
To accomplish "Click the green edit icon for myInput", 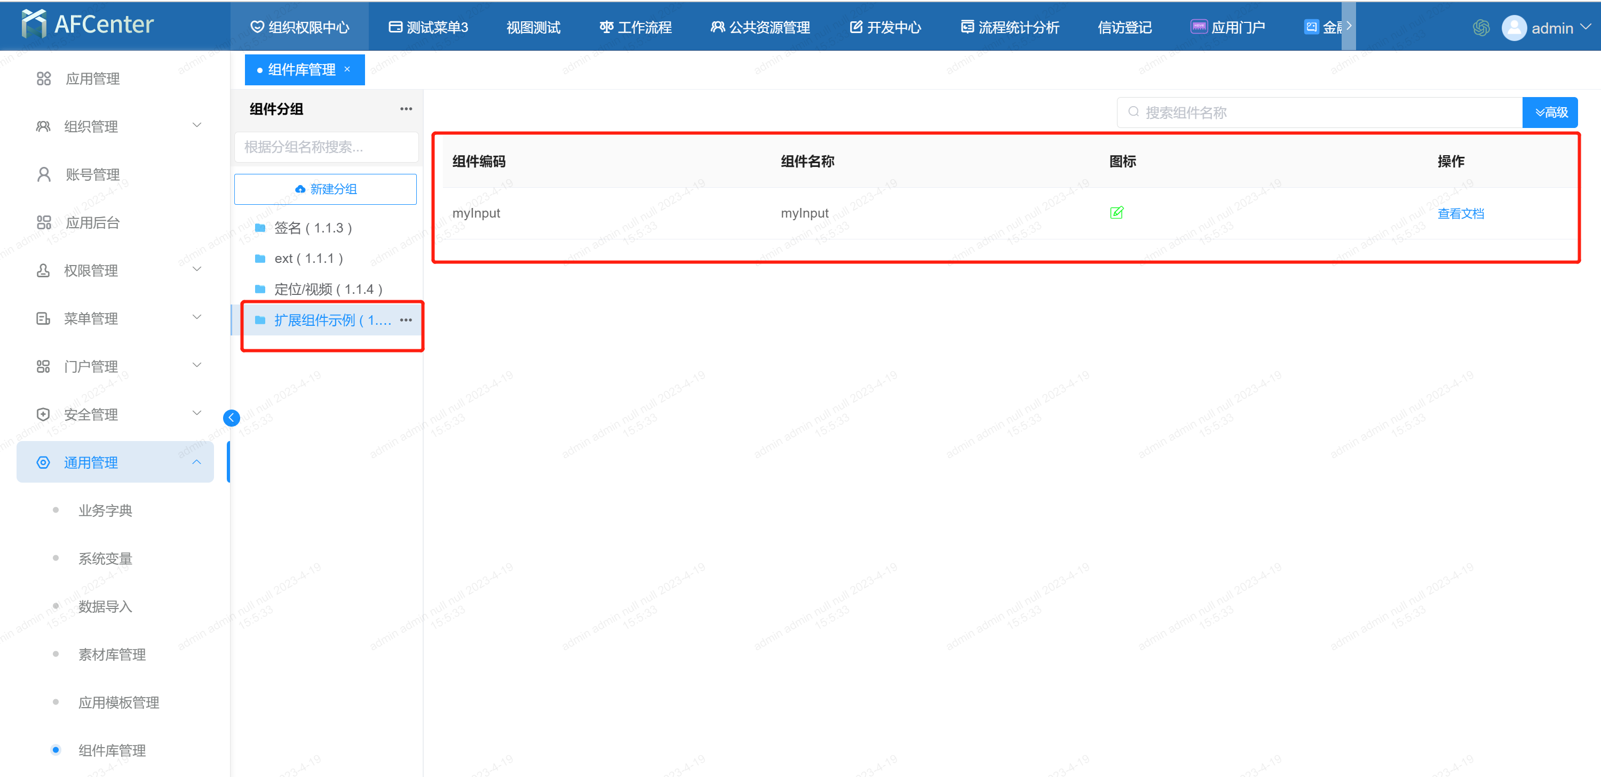I will click(x=1116, y=213).
